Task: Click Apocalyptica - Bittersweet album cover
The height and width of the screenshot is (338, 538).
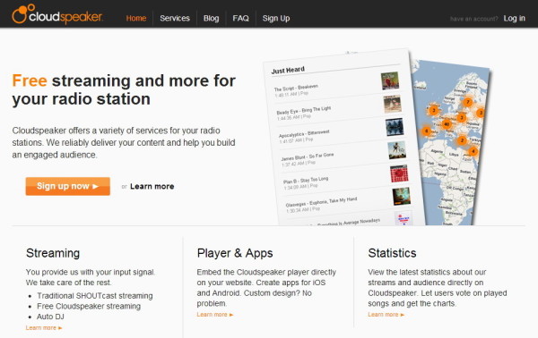Action: (x=395, y=127)
